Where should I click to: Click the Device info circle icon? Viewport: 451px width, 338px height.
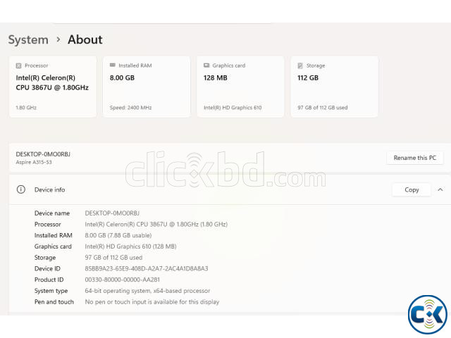click(x=21, y=189)
